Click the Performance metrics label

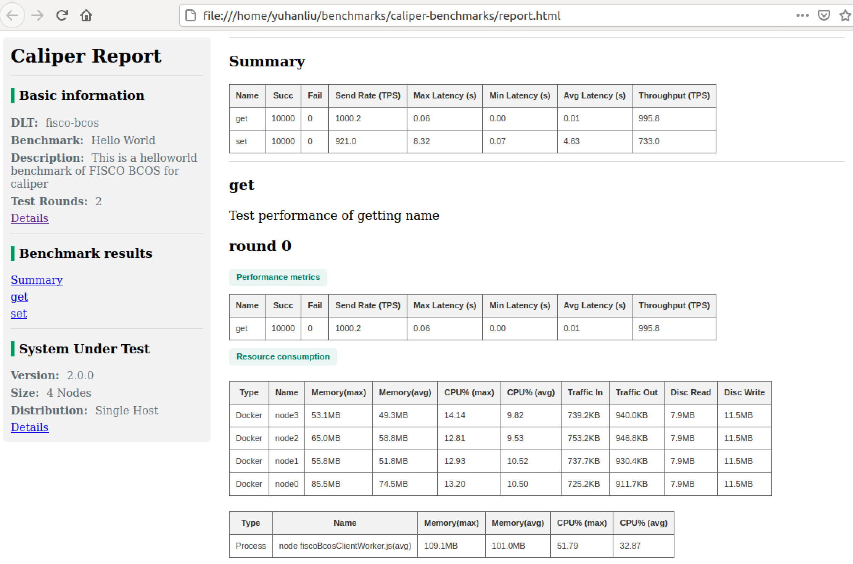[x=278, y=277]
